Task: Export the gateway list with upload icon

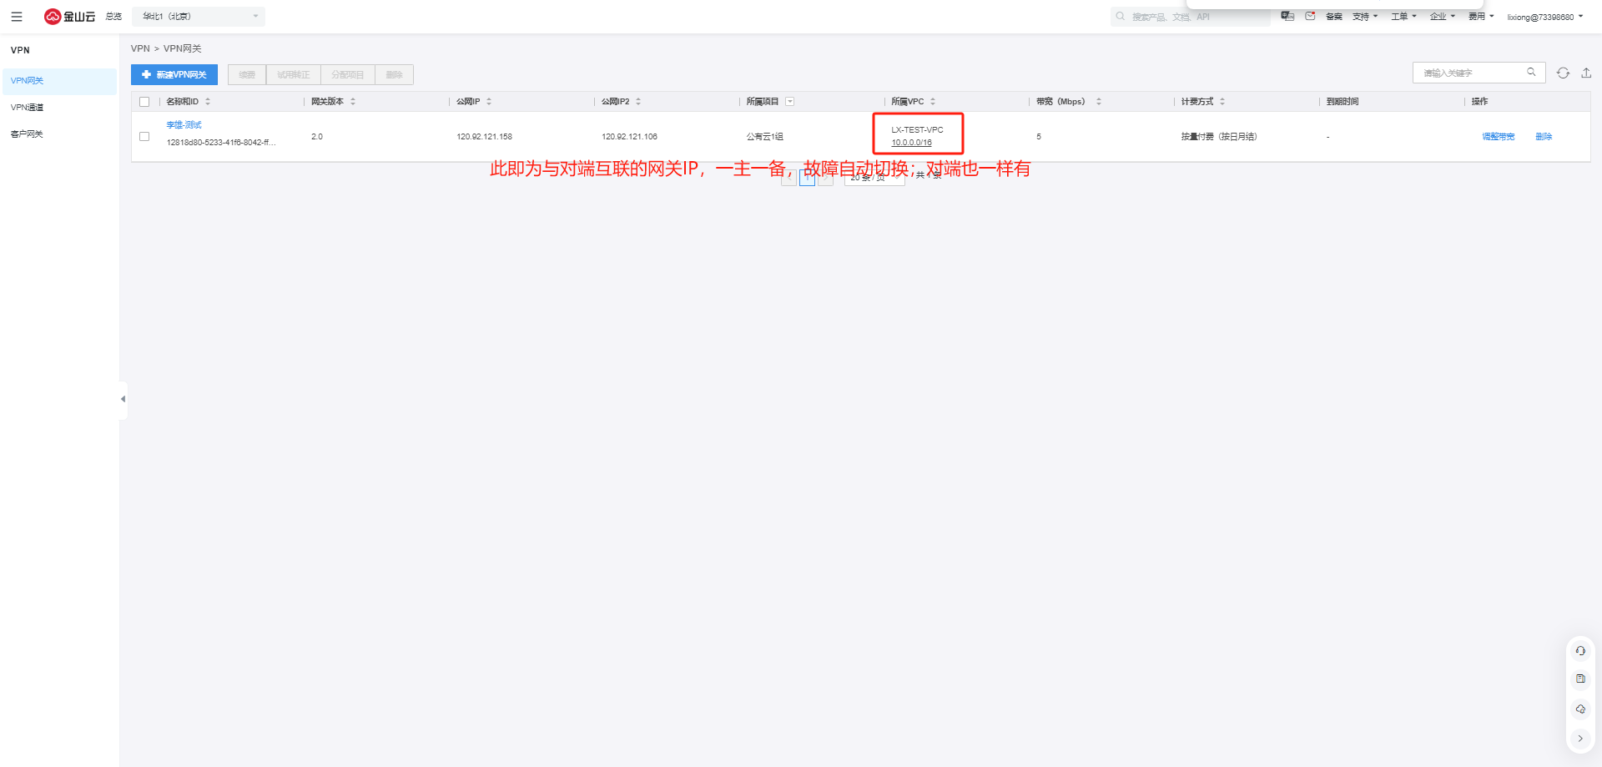Action: tap(1586, 73)
